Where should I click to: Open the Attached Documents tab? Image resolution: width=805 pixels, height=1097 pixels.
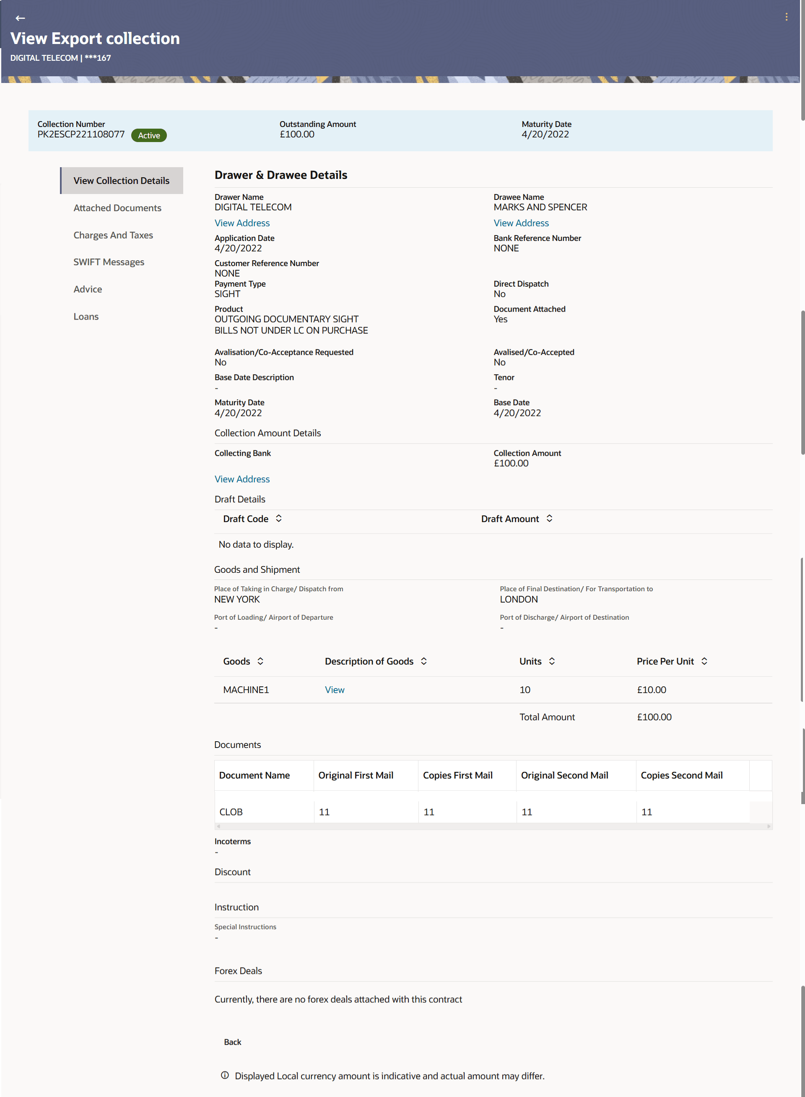point(117,208)
